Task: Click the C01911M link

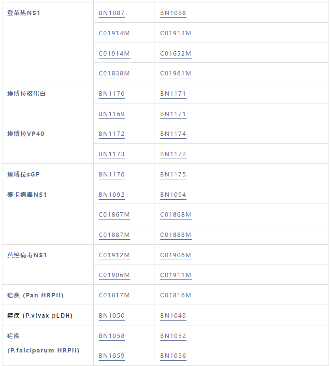Action: point(176,275)
